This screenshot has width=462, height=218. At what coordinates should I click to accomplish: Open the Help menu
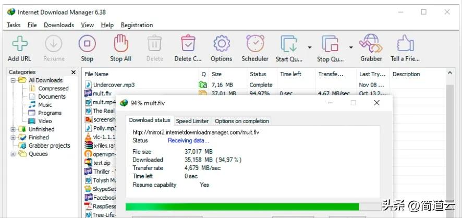point(107,25)
